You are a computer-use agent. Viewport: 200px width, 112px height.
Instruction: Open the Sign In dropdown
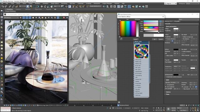[171, 3]
